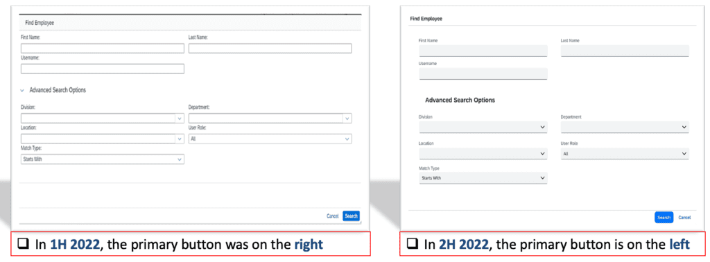Image resolution: width=710 pixels, height=262 pixels.
Task: Click Search button in left dialog
Action: point(352,216)
